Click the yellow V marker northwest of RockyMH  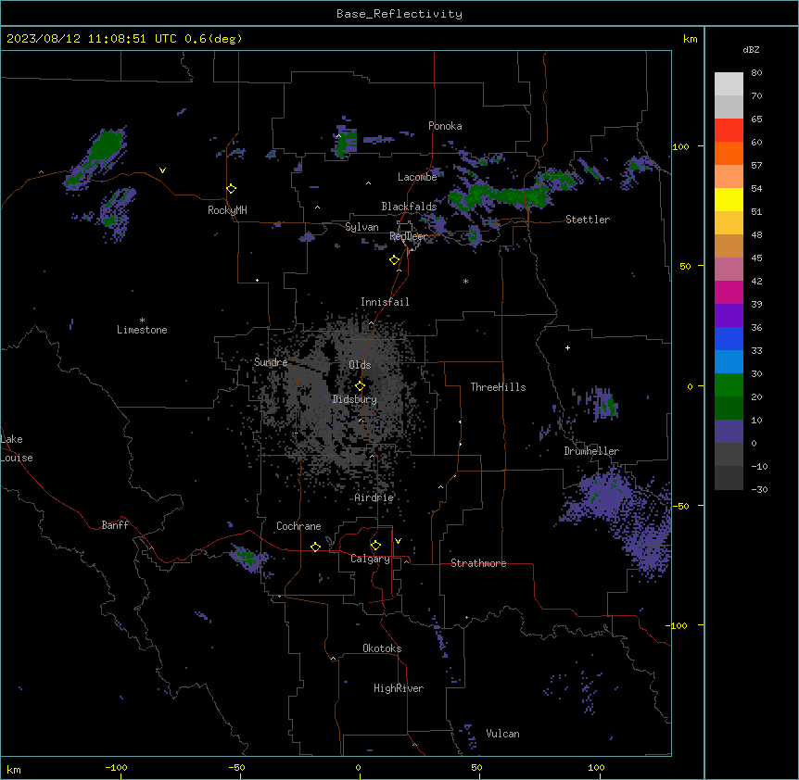162,170
